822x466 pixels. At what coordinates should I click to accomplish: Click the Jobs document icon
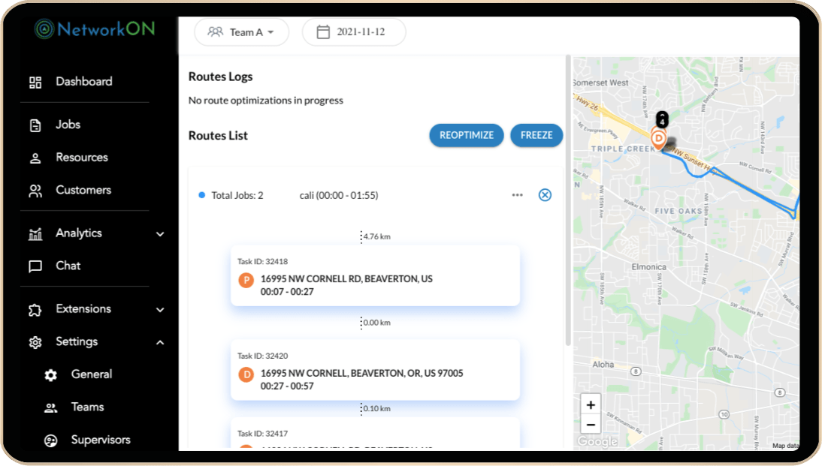coord(35,125)
